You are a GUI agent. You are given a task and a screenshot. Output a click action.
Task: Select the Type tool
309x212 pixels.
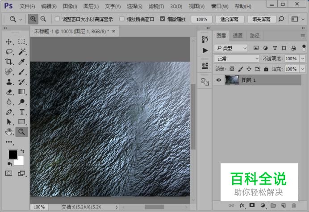22,112
